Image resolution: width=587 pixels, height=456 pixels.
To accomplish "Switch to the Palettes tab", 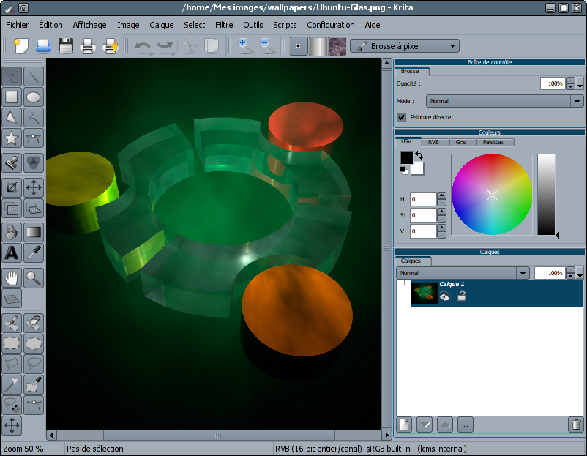I will [493, 142].
